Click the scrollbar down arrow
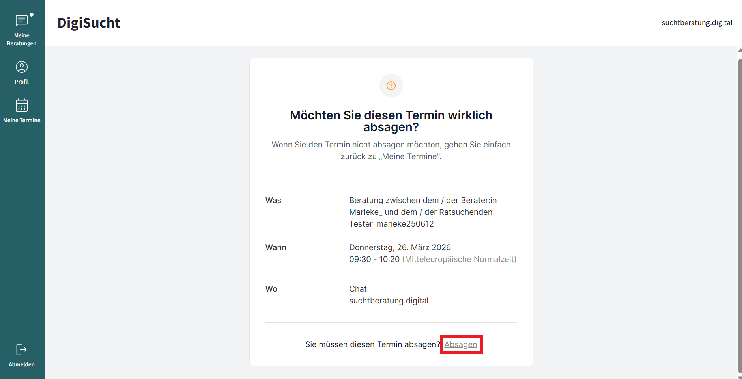742x379 pixels. point(740,377)
